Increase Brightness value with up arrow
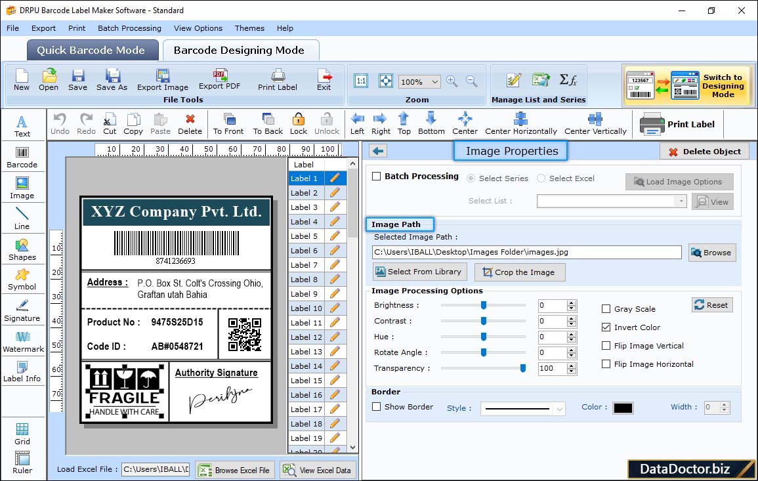 [x=572, y=303]
